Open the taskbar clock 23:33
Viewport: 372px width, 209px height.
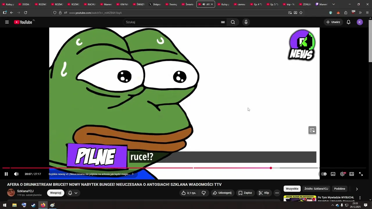[355, 205]
